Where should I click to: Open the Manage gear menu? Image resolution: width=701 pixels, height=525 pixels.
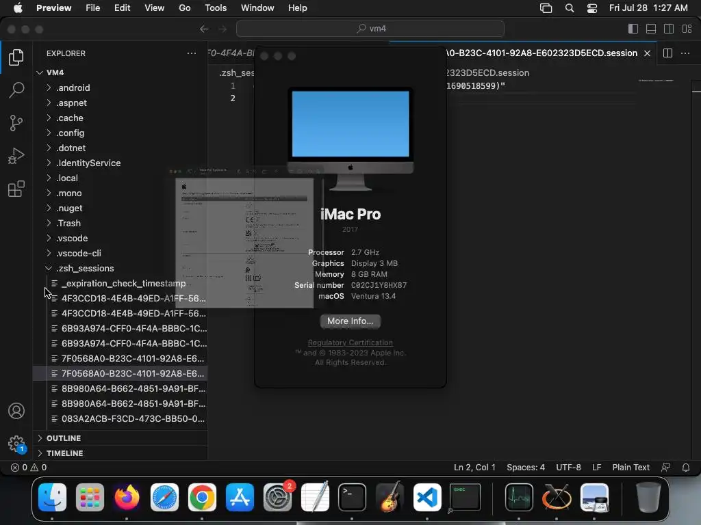16,444
